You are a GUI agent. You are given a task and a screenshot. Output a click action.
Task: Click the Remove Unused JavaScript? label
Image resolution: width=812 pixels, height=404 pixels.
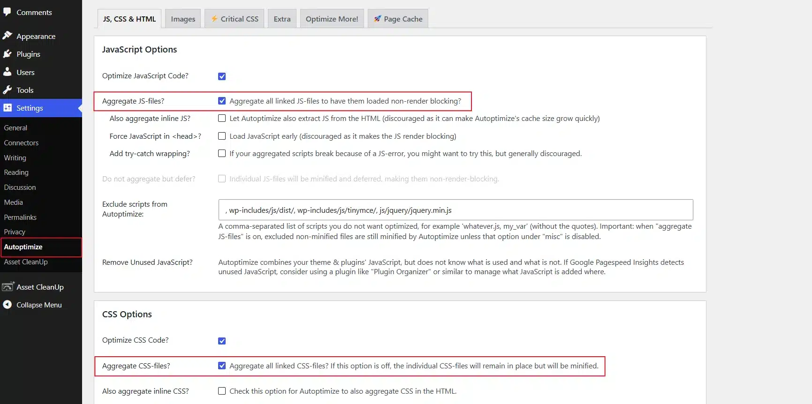(x=147, y=262)
